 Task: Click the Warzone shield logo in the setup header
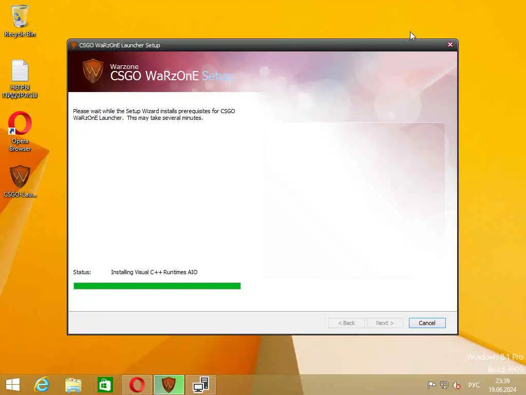[93, 71]
